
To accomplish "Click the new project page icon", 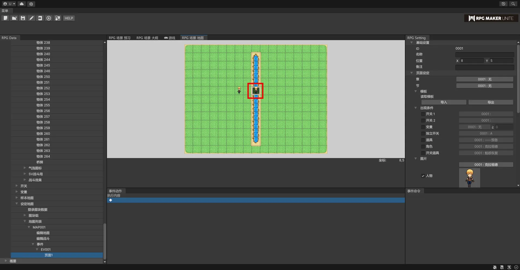I will pyautogui.click(x=5, y=18).
